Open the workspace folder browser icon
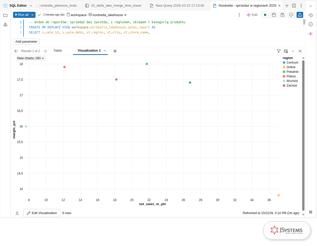 tap(5, 15)
